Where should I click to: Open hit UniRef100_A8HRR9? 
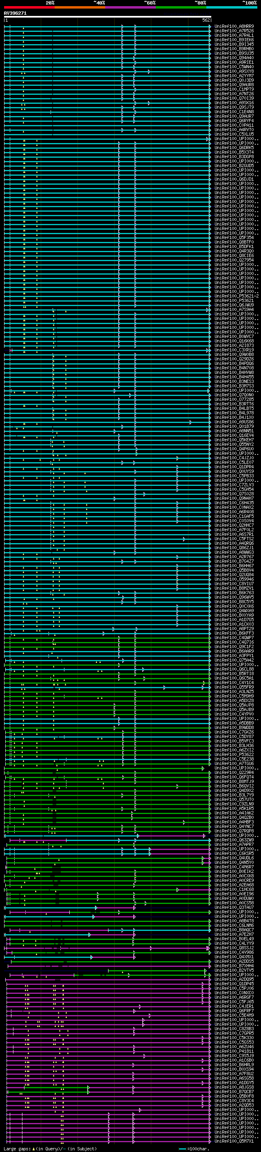coord(234,27)
